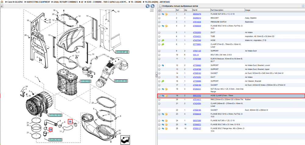Open figure link 10.202.AB 02 in diagram

pos(56,115)
